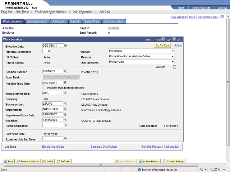Click the Notify button
Screen dimensions: 230x172
tap(48, 161)
